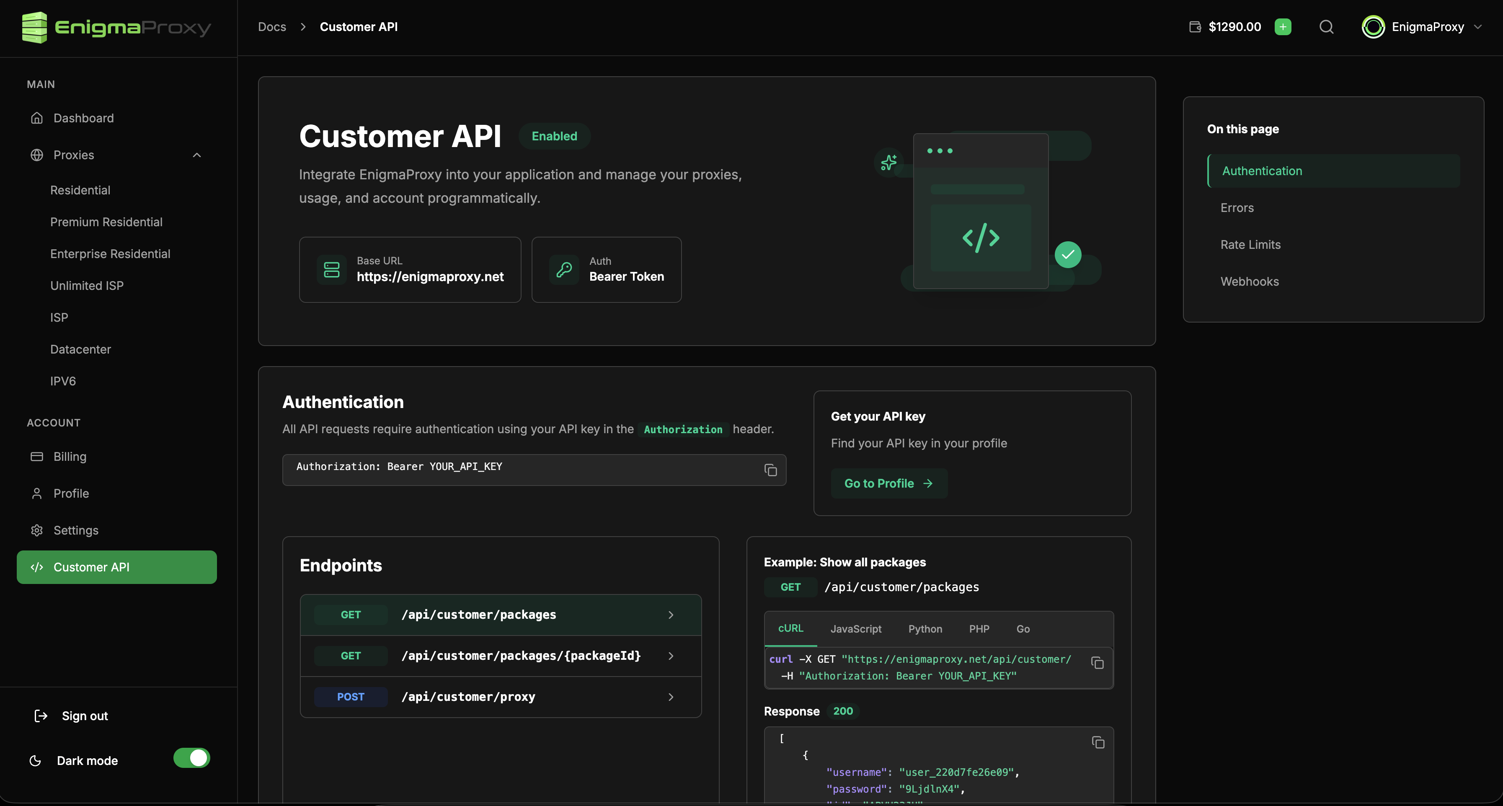Click the arrow on Go to Profile

[x=928, y=483]
